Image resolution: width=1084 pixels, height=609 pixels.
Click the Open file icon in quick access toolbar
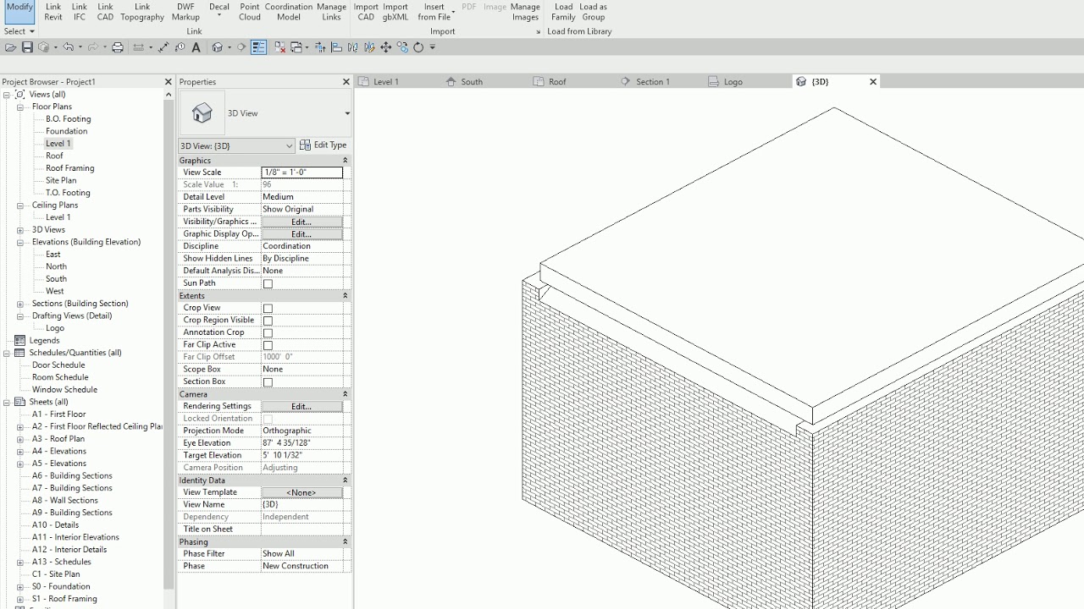click(x=10, y=47)
